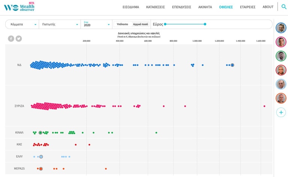Open the ΑΚΙΝΗΤΑ menu item
Image resolution: width=288 pixels, height=177 pixels.
(x=205, y=7)
